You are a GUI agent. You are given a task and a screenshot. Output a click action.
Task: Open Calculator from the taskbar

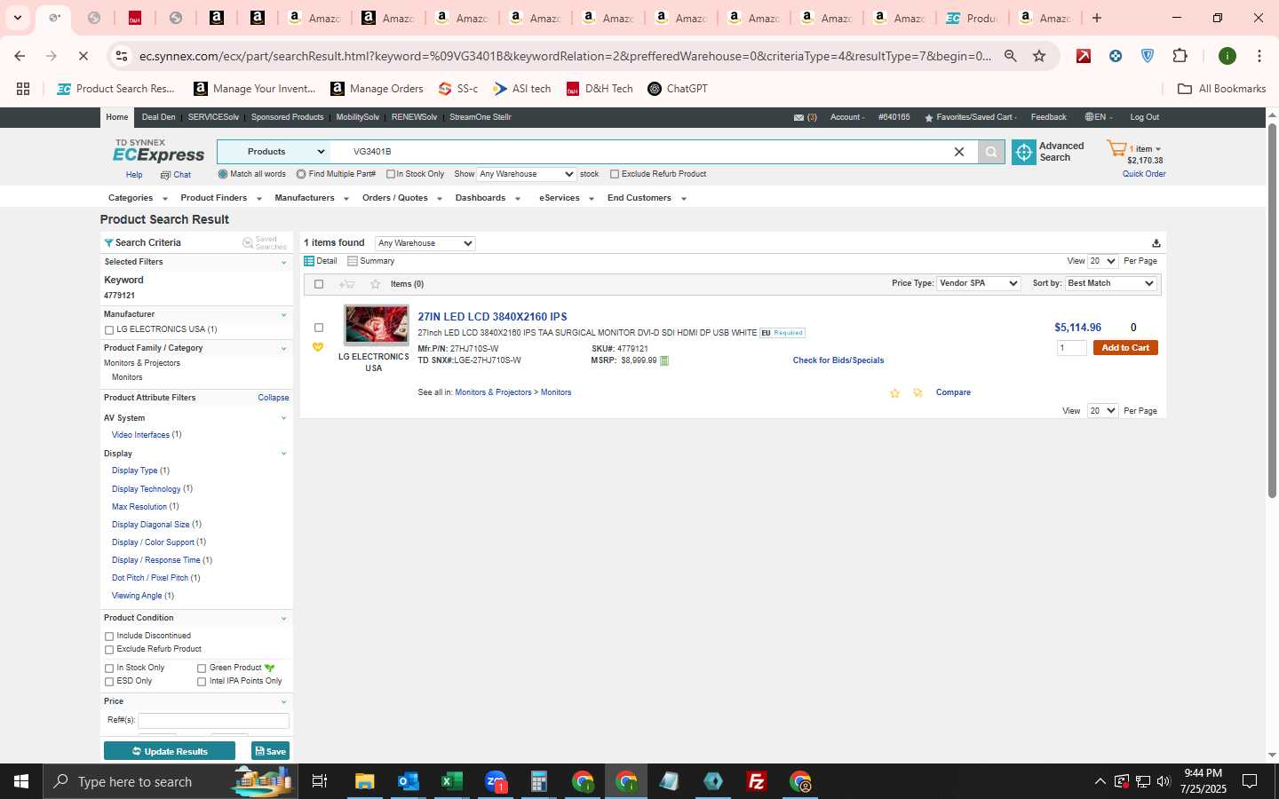tap(538, 781)
